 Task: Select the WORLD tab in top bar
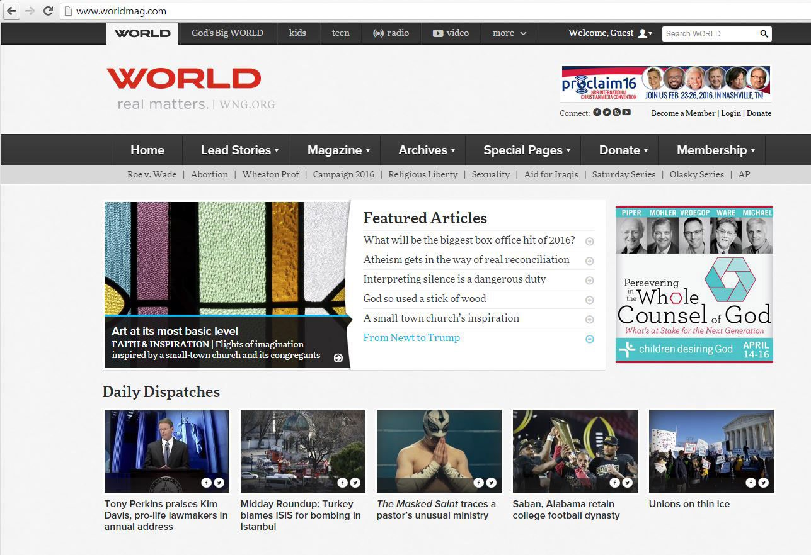coord(142,33)
